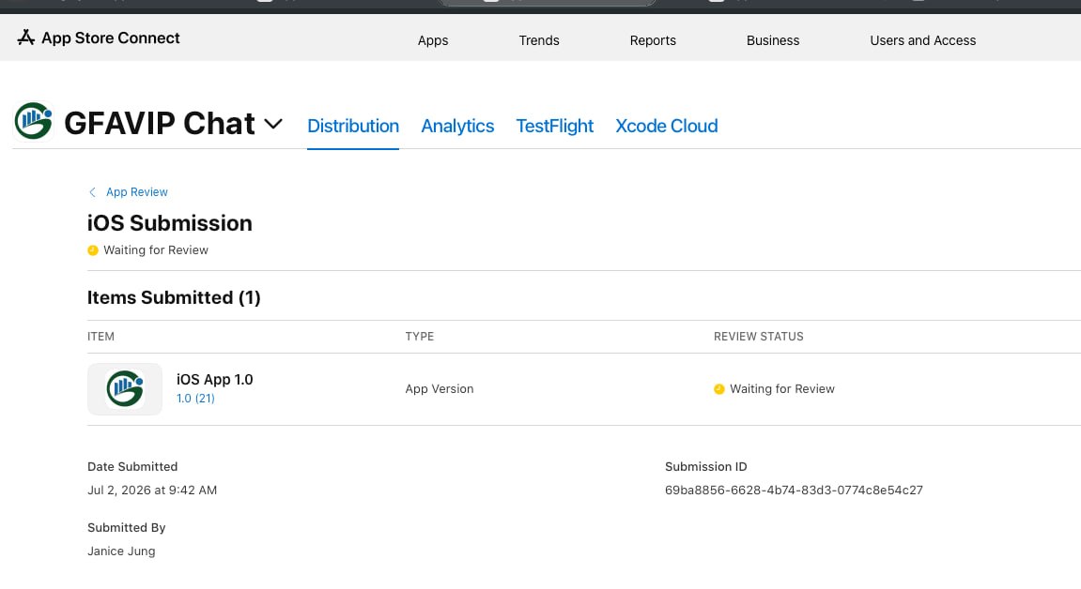1081x589 pixels.
Task: Click the App Version type cell
Action: pos(440,389)
